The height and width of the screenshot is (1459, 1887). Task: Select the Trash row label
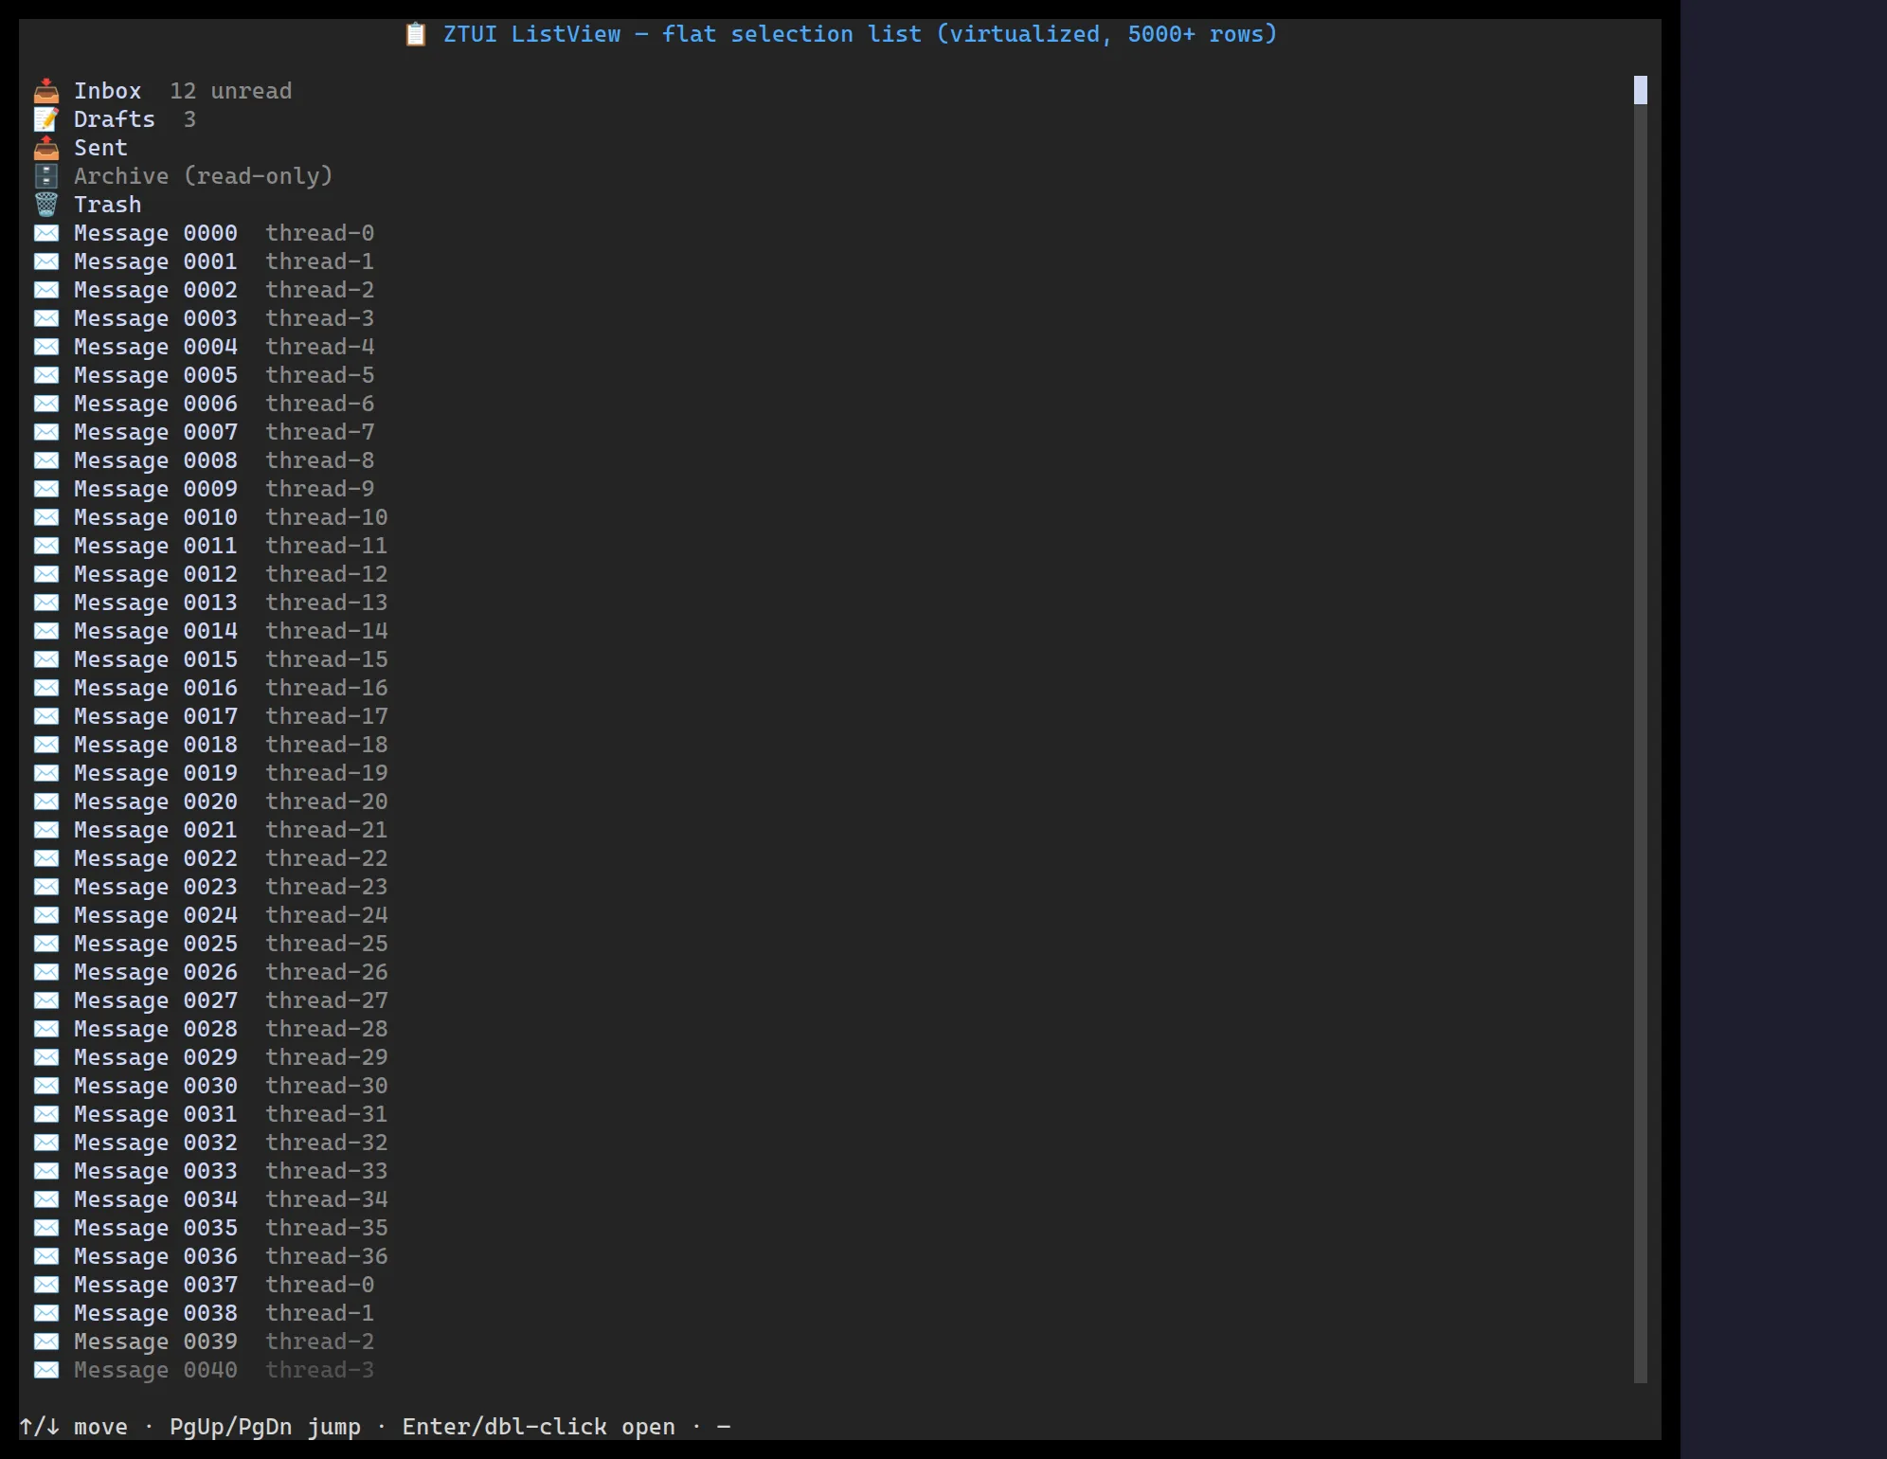[108, 205]
